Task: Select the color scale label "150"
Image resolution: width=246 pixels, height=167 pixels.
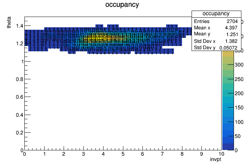Action: click(x=239, y=108)
